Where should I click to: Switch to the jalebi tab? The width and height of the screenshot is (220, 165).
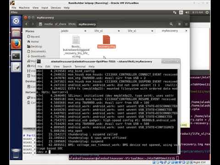[65, 31]
